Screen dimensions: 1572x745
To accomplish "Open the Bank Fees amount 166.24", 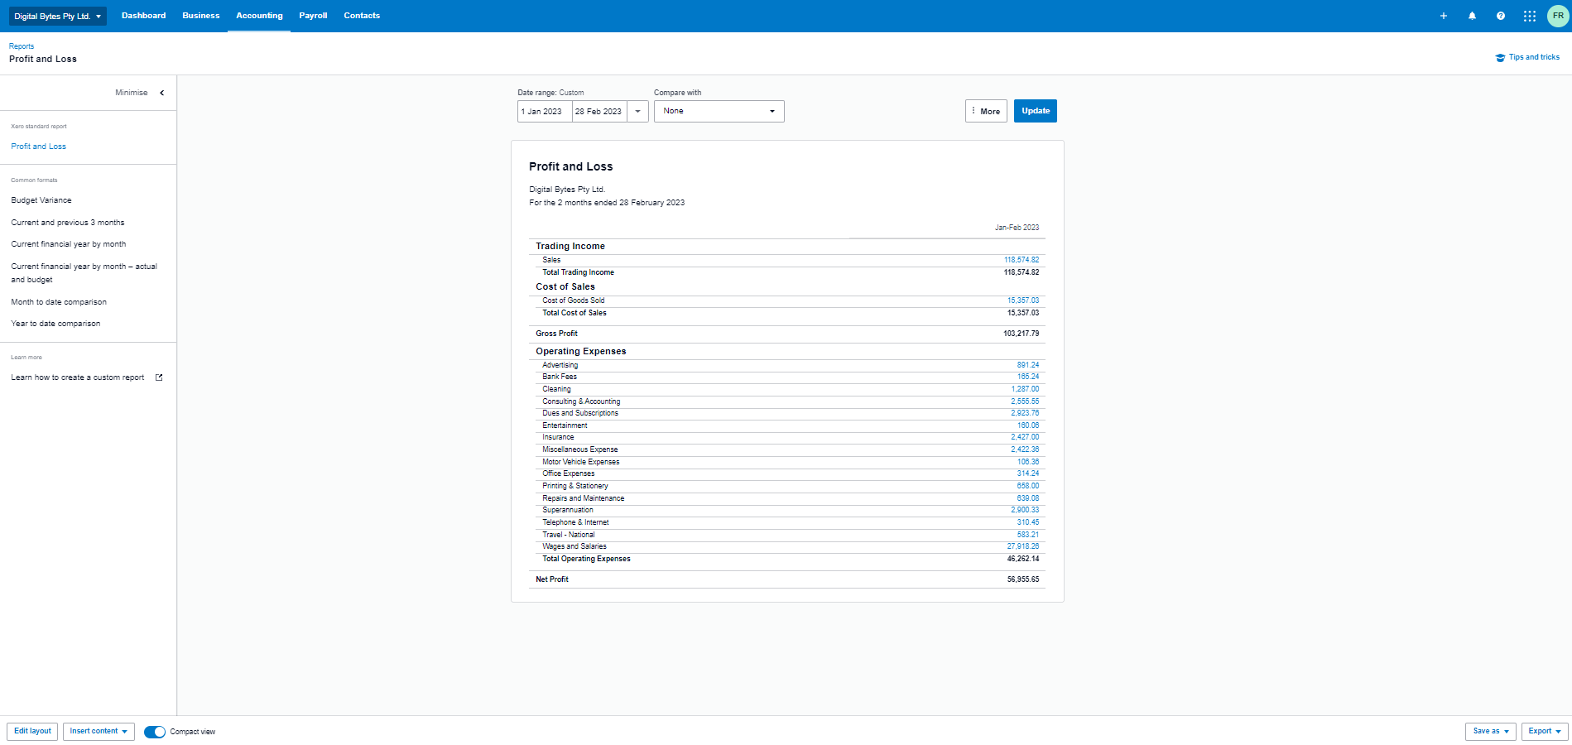I will tap(1028, 377).
